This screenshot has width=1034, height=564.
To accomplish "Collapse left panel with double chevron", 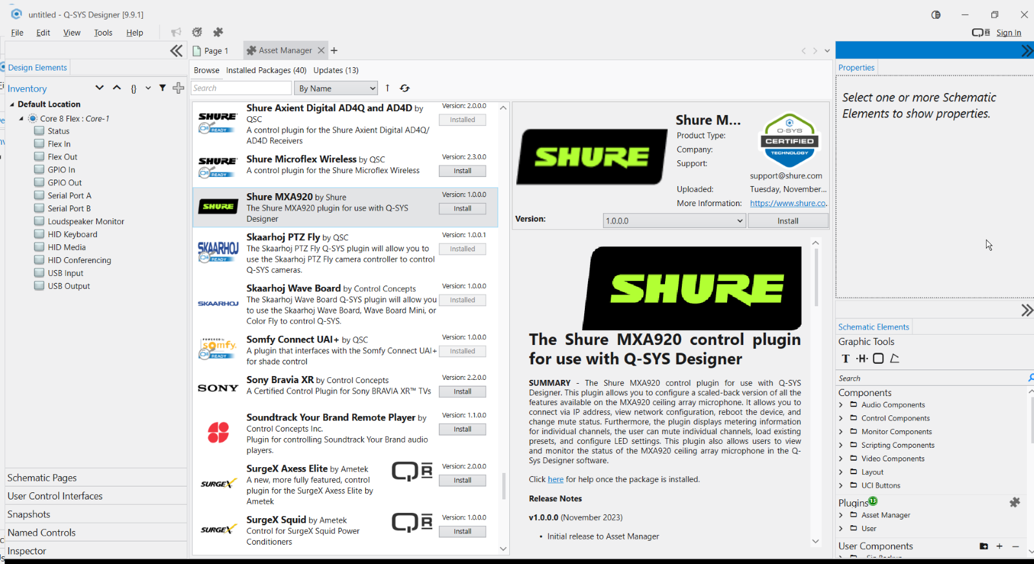I will 176,51.
